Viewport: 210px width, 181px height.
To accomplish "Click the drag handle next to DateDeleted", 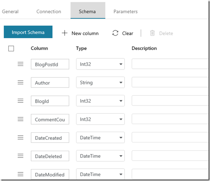I will 21,156.
